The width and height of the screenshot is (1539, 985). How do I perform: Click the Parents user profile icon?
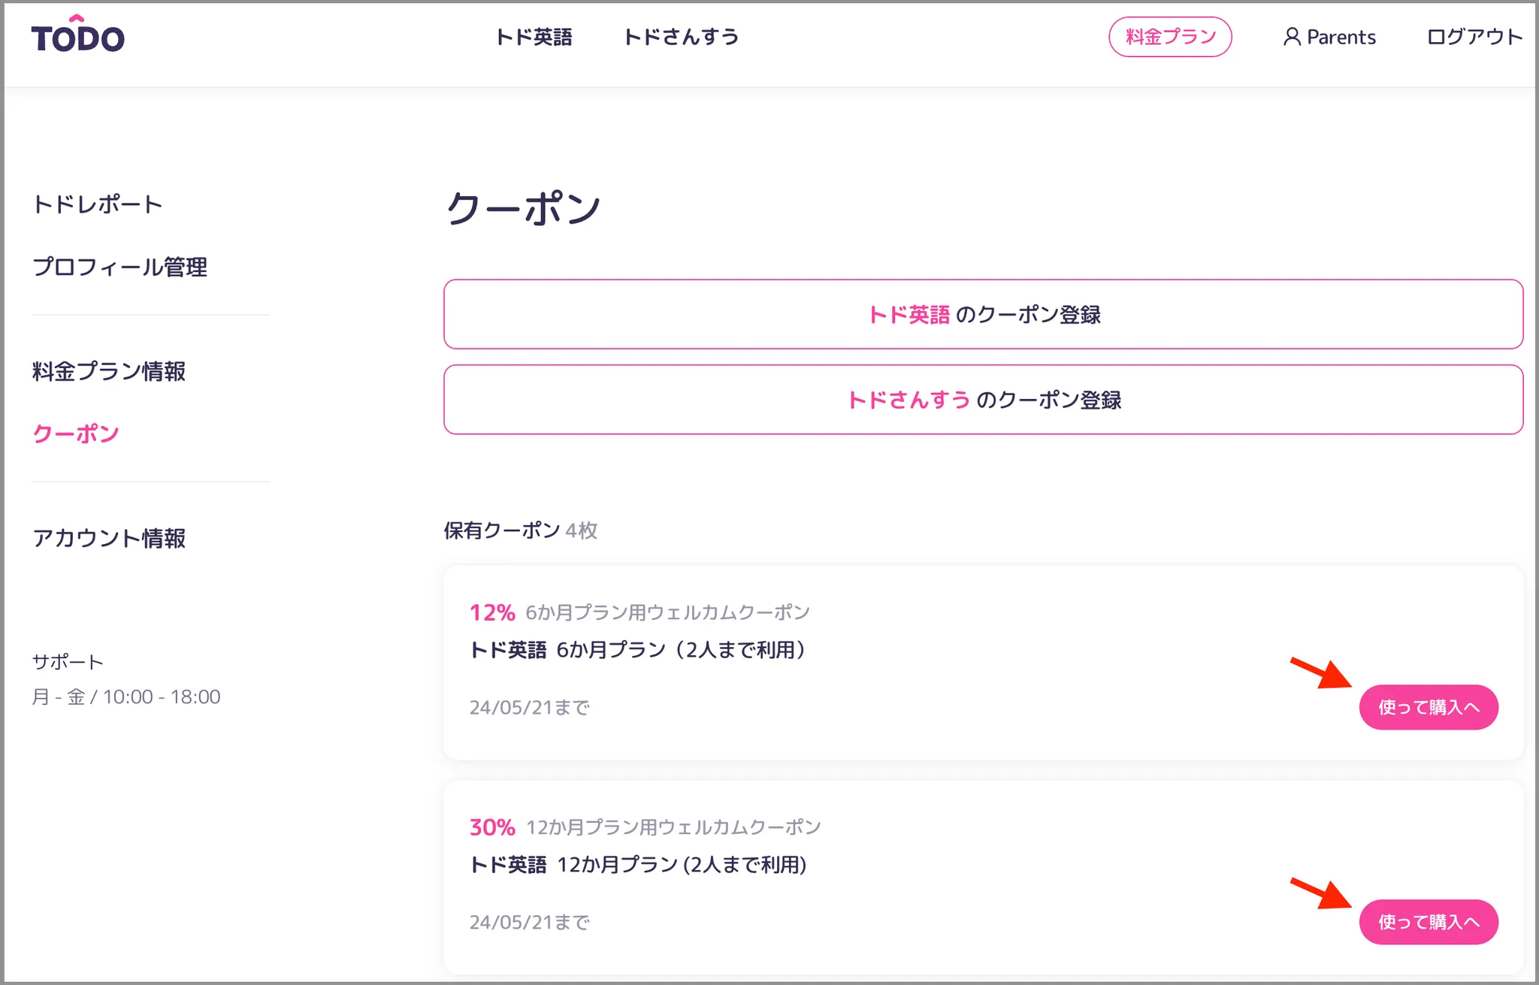[1291, 37]
